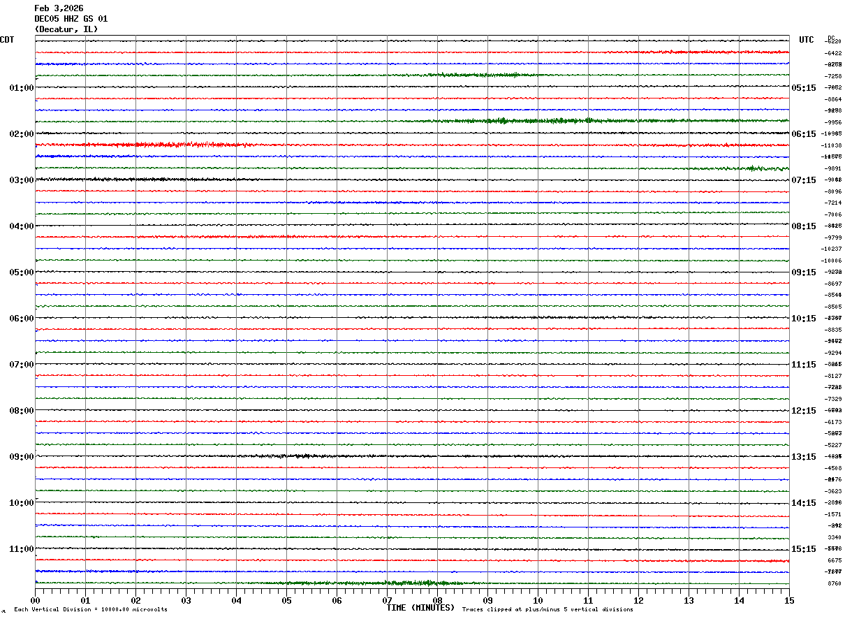The width and height of the screenshot is (845, 619).
Task: Select the 'DEC05 HHZ GS 01' station title
Action: coord(71,19)
